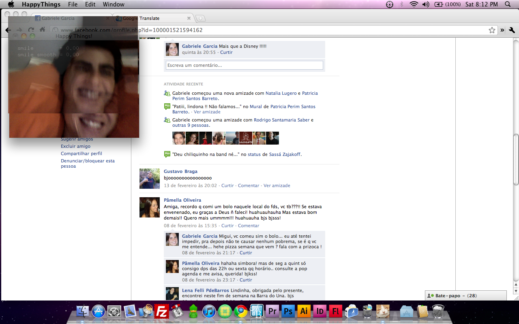The height and width of the screenshot is (324, 519).
Task: Open a new tab with the plus button
Action: (200, 18)
